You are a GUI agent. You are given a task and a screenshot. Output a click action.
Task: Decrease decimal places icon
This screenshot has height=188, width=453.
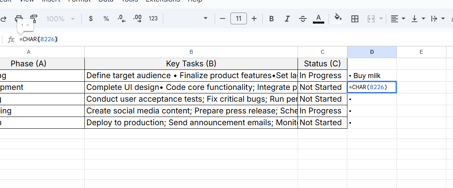coord(122,18)
